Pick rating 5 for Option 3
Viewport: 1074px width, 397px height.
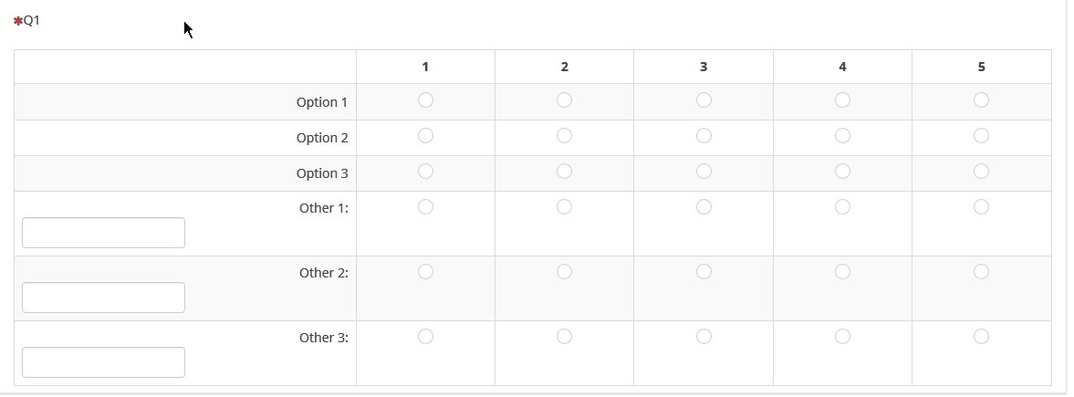pyautogui.click(x=981, y=172)
